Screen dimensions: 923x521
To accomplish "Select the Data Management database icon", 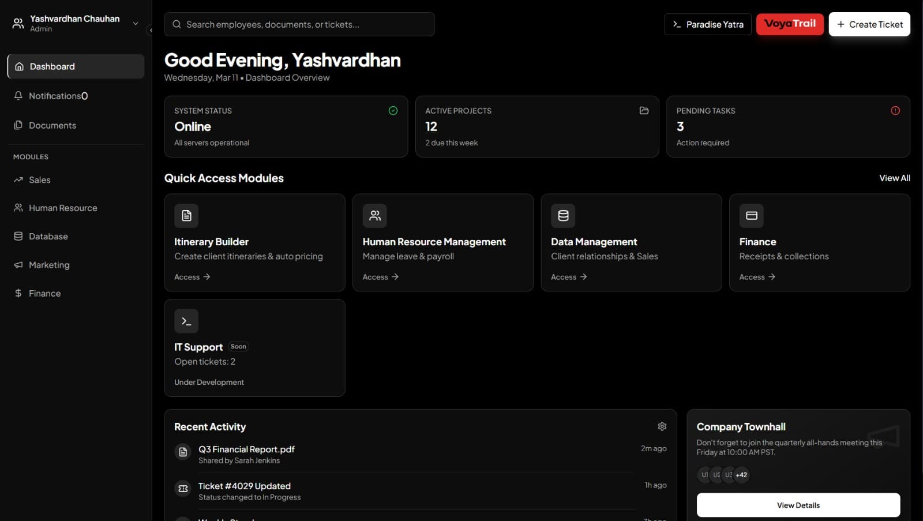I will 563,215.
